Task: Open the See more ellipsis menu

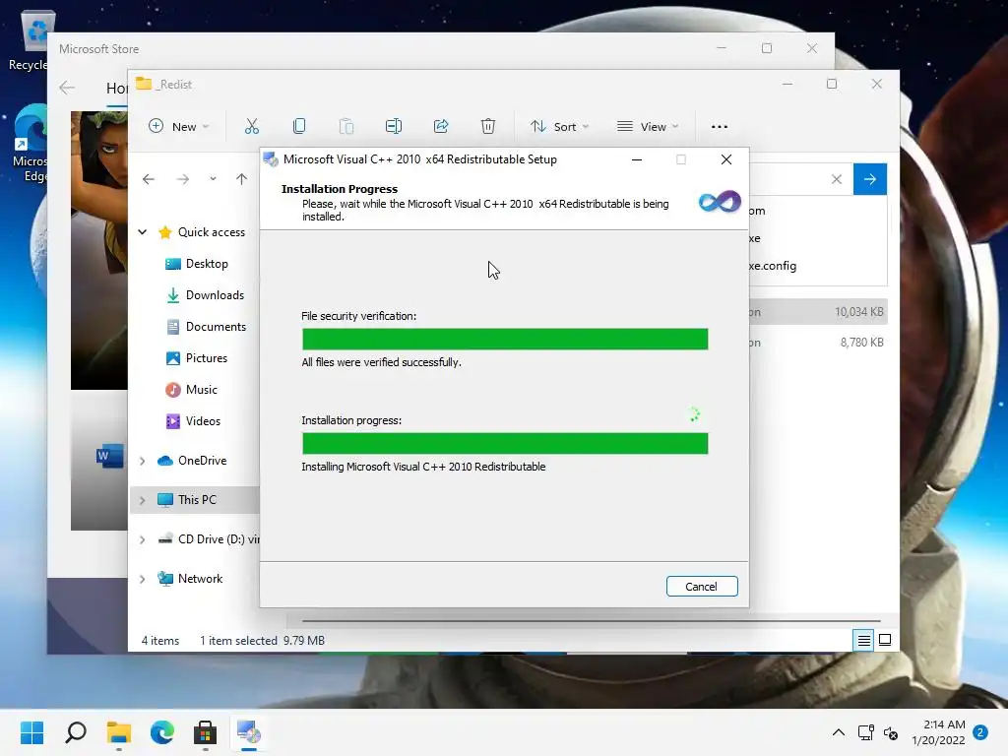Action: click(x=720, y=127)
